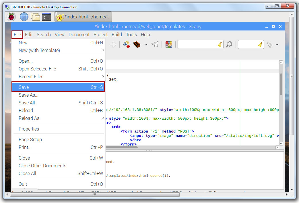Image resolution: width=299 pixels, height=203 pixels.
Task: Click Save in the File menu
Action: (x=59, y=87)
